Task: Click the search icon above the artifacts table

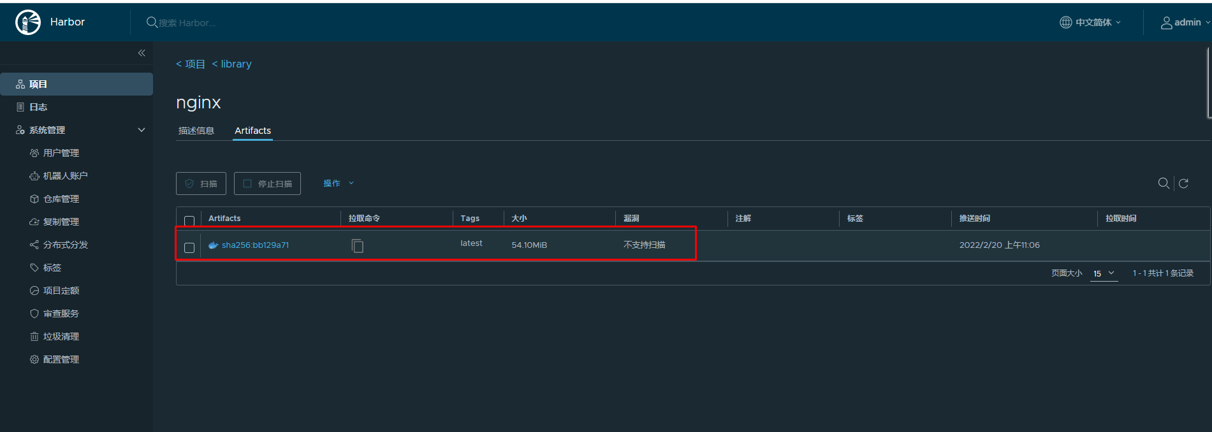Action: pyautogui.click(x=1164, y=184)
